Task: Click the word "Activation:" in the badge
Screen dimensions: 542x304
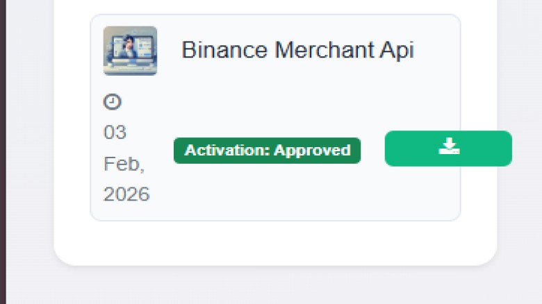Action: 227,151
